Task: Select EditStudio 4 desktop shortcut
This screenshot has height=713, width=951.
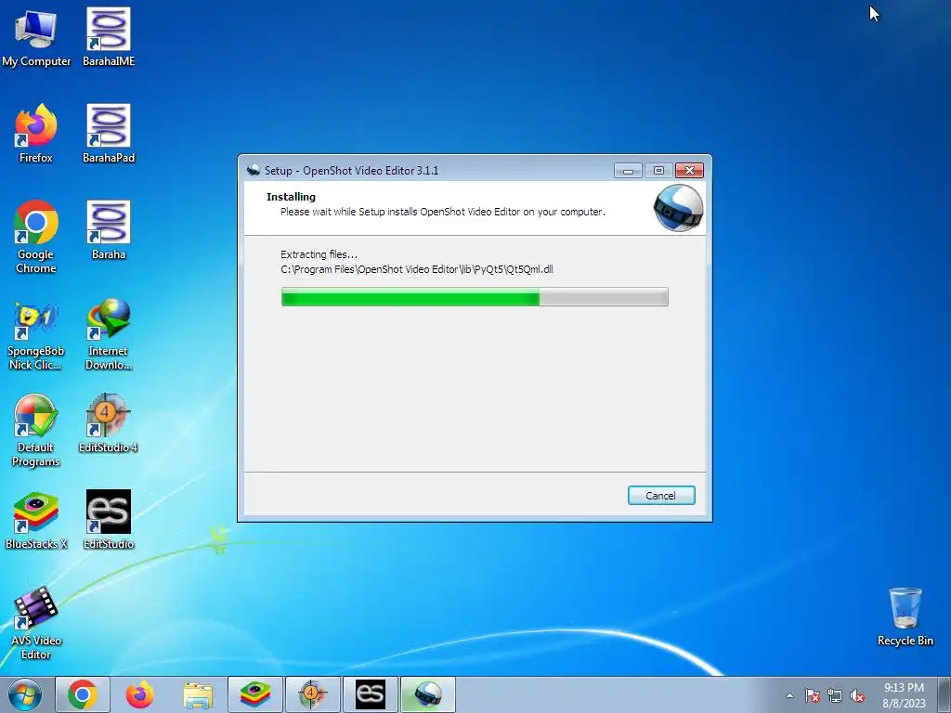Action: point(109,423)
